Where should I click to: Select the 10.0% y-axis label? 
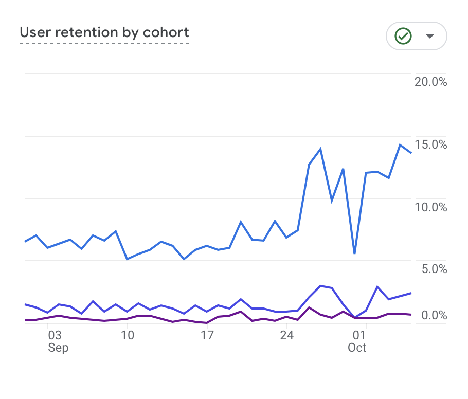(430, 207)
